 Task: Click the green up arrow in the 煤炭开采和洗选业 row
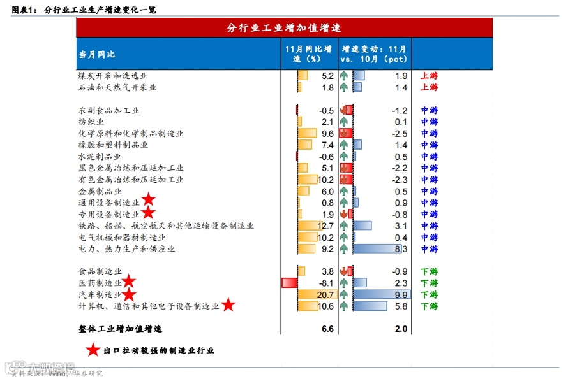coord(344,76)
